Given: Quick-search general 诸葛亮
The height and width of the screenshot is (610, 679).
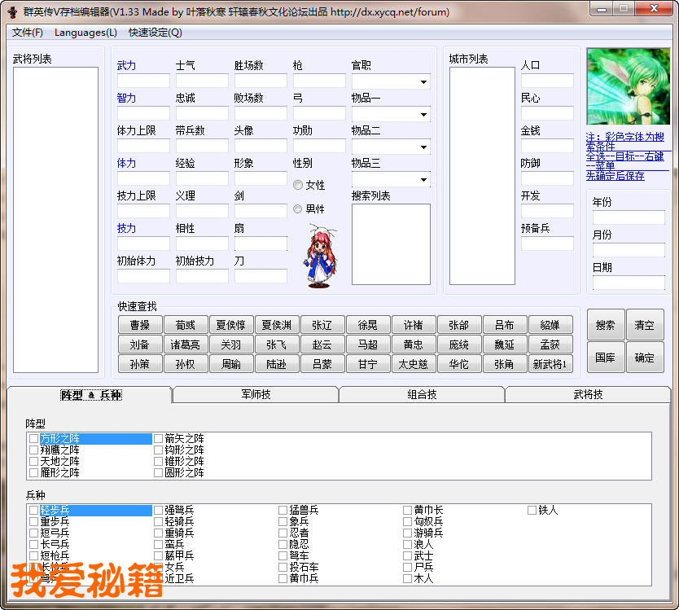Looking at the screenshot, I should pyautogui.click(x=186, y=344).
